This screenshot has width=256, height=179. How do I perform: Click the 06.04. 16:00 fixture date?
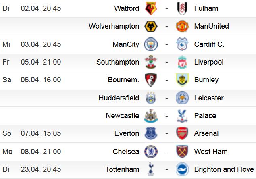[x=41, y=80]
